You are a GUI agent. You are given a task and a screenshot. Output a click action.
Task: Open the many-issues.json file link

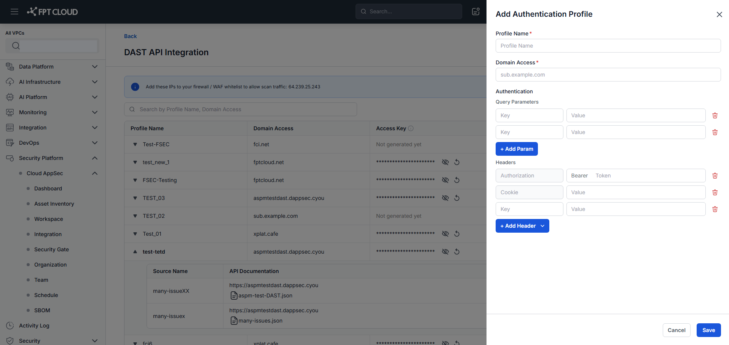click(x=260, y=321)
